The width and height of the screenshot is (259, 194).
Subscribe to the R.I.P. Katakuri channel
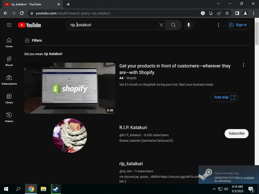(x=236, y=133)
